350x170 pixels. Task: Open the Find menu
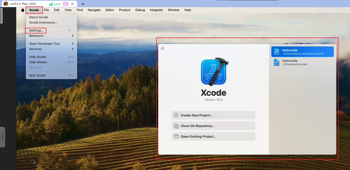80,10
